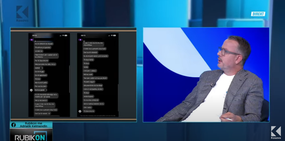Image resolution: width=285 pixels, height=141 pixels.
Task: Click the RUBIKON show logo
Action: coord(31,136)
